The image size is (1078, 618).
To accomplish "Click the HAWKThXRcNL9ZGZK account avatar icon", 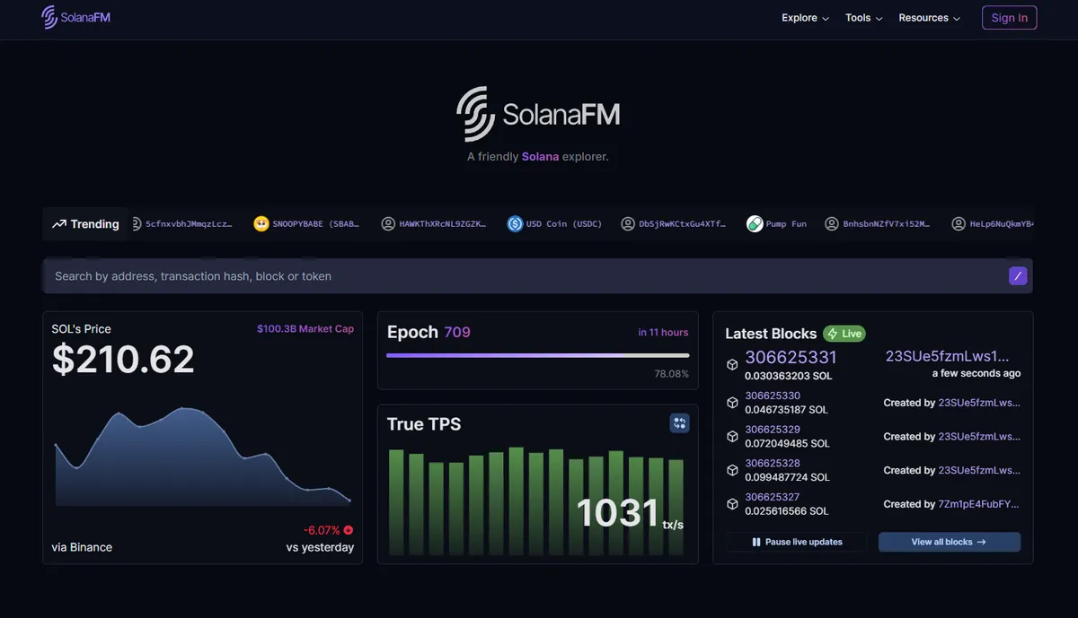I will tap(388, 224).
